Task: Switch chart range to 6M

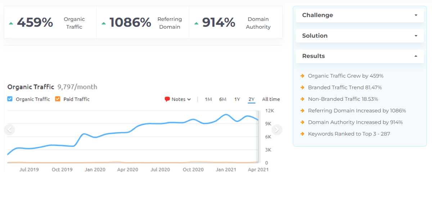Action: pos(222,99)
